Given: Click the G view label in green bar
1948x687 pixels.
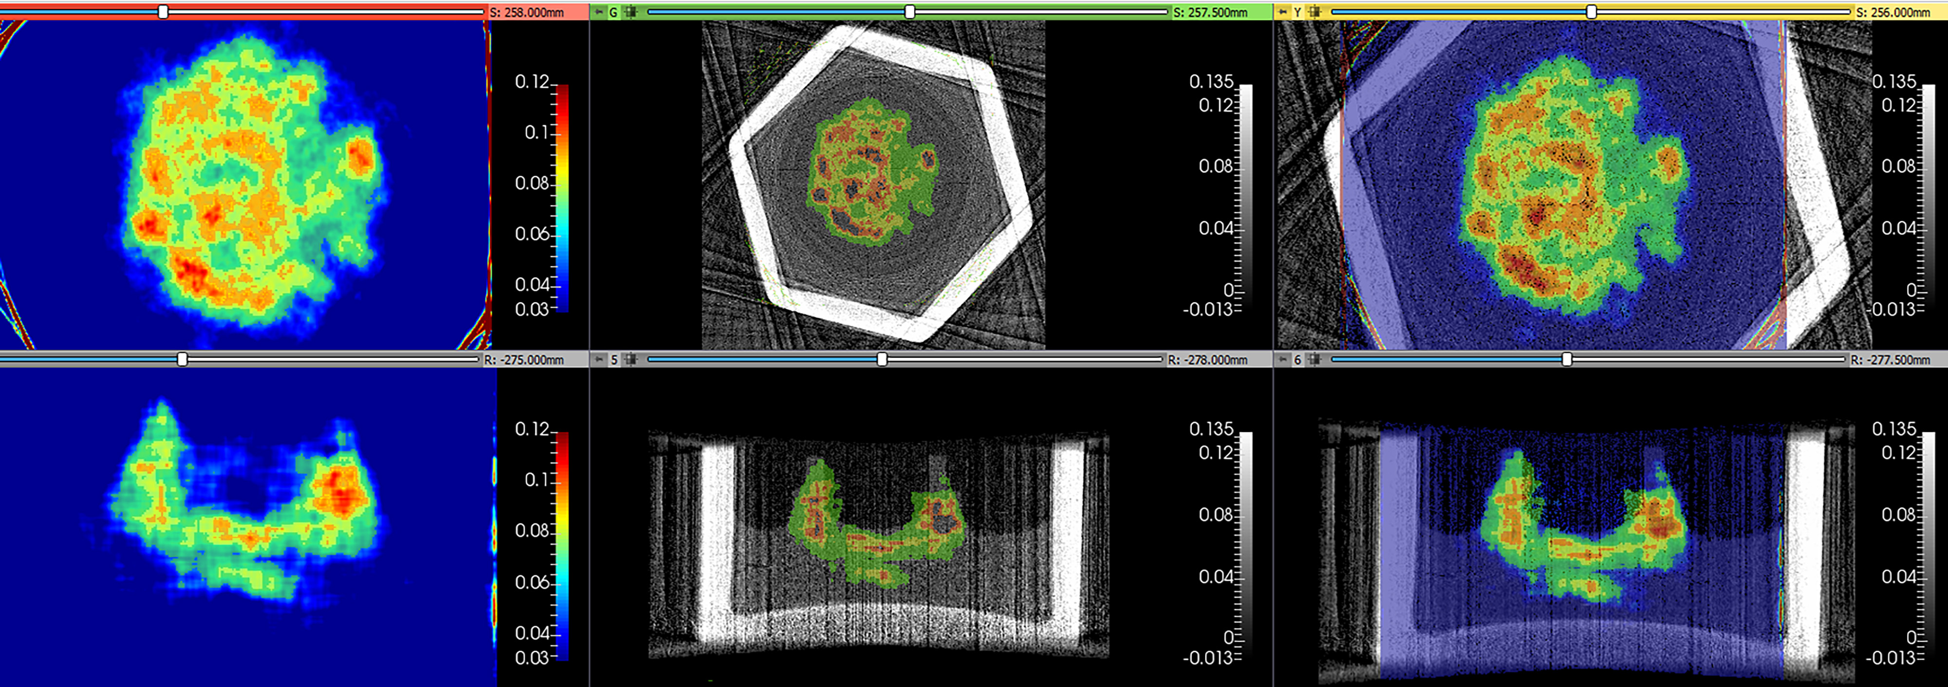Looking at the screenshot, I should 613,12.
